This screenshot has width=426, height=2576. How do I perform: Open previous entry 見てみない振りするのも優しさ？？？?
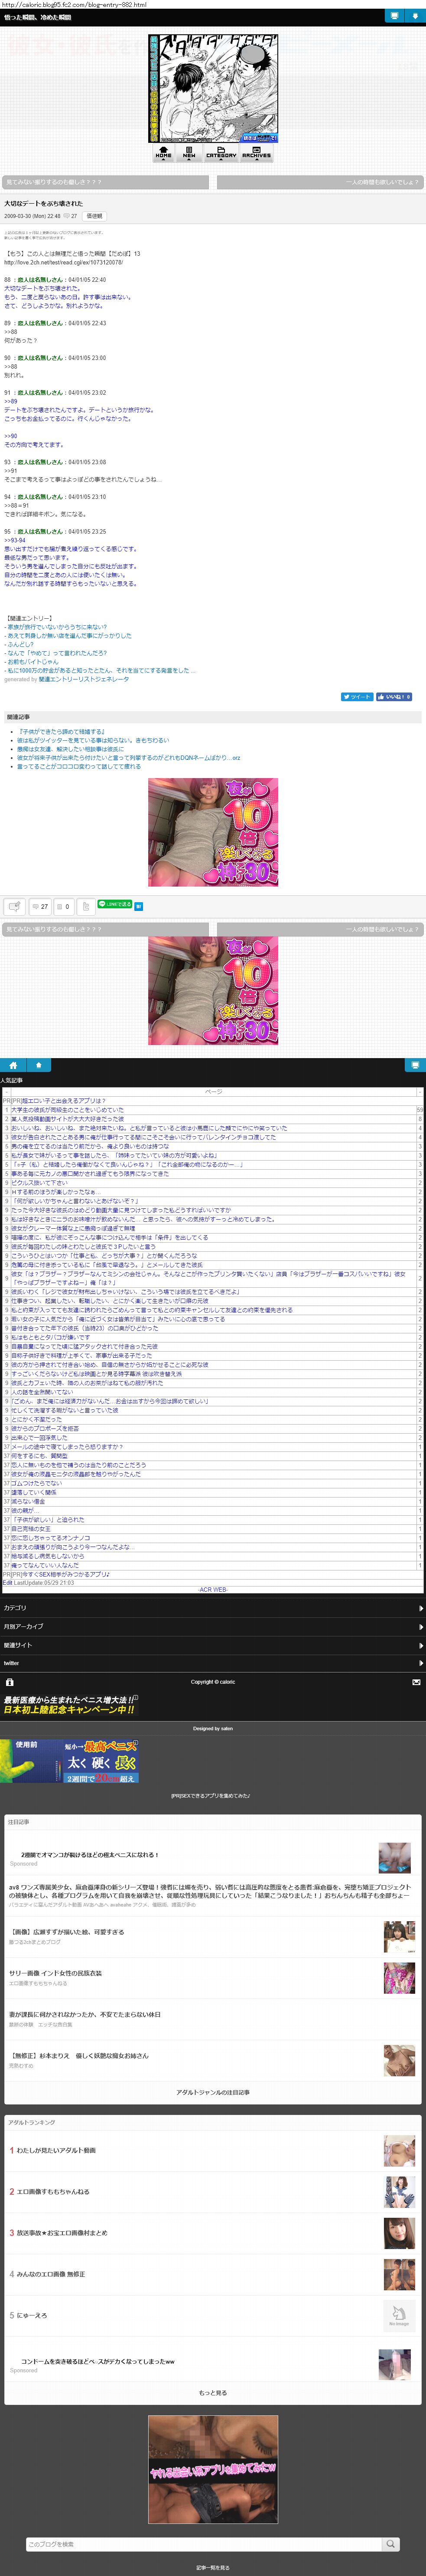pyautogui.click(x=106, y=182)
